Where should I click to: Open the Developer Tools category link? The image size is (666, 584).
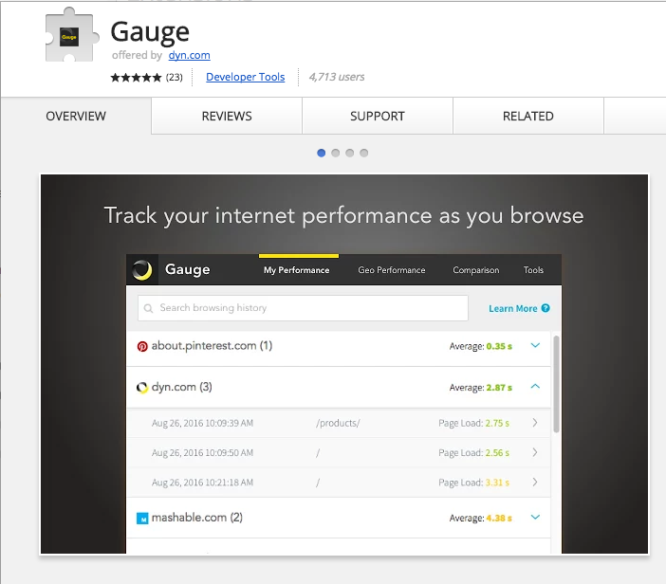click(x=246, y=77)
